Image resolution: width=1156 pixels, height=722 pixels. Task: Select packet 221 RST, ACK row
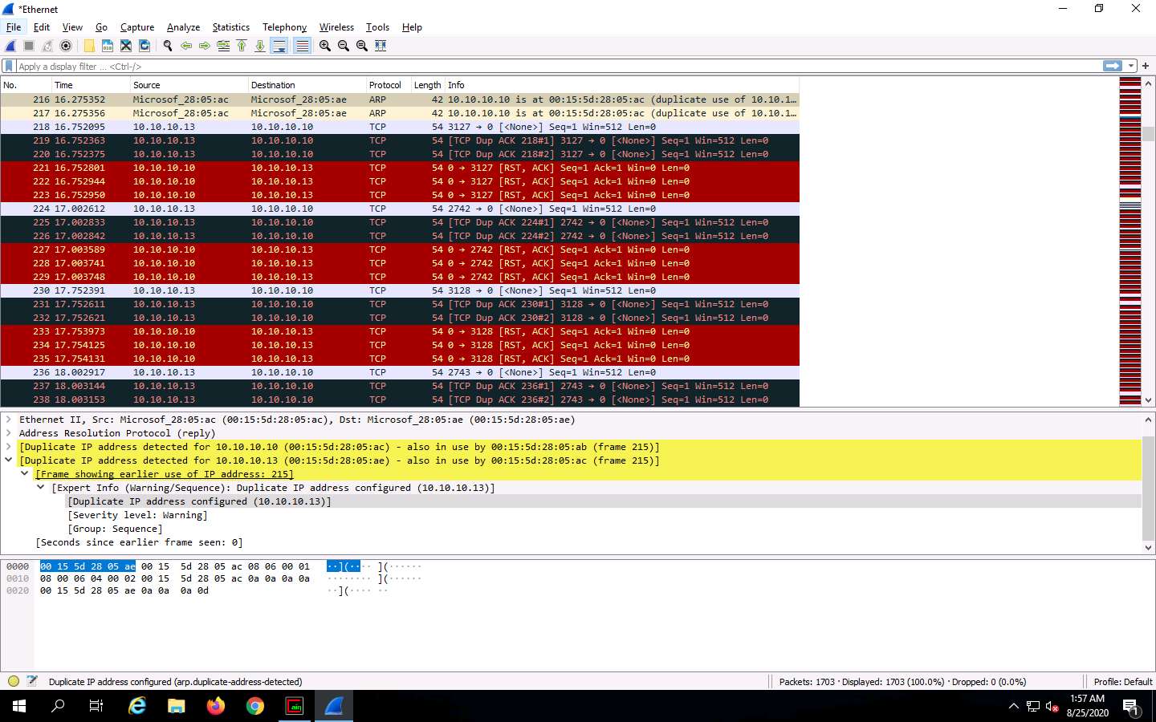click(x=400, y=168)
